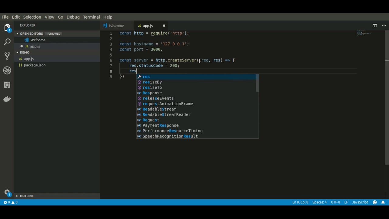Click 'Ln 8, Col 8' in status bar
Viewport: 389px width, 219px height.
[300, 202]
